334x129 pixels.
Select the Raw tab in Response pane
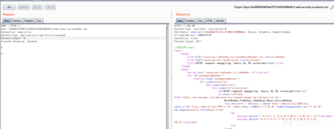click(x=180, y=21)
